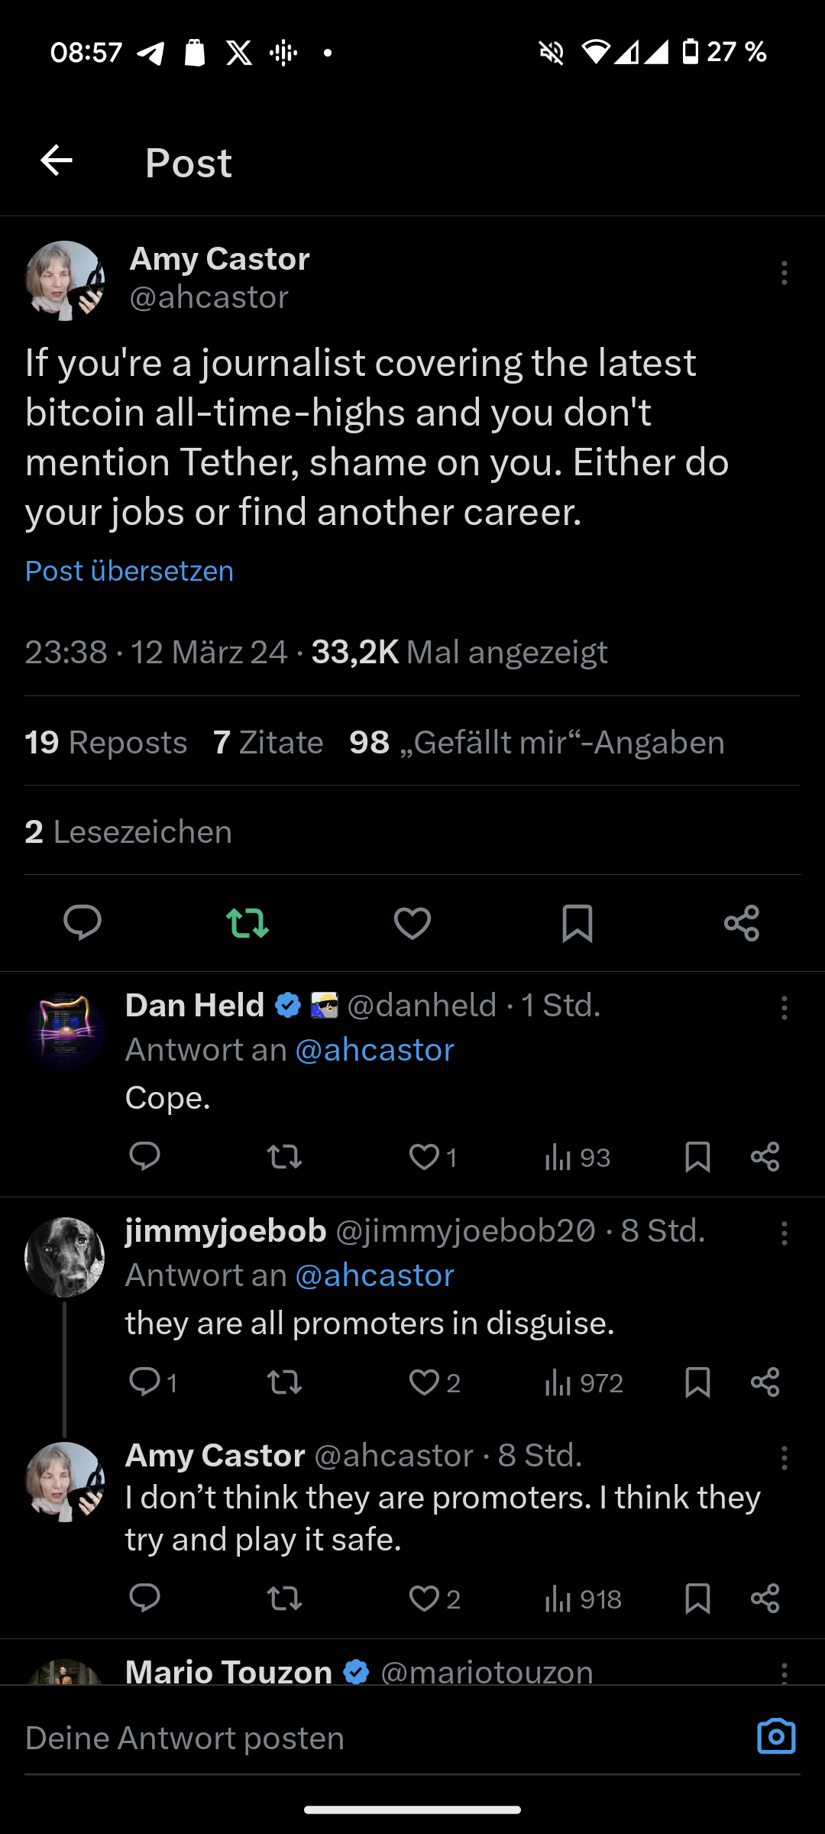Like Amy Castor's main post
Viewport: 825px width, 1834px height.
tap(412, 922)
